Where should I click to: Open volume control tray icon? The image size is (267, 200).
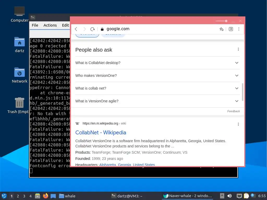pos(229,196)
